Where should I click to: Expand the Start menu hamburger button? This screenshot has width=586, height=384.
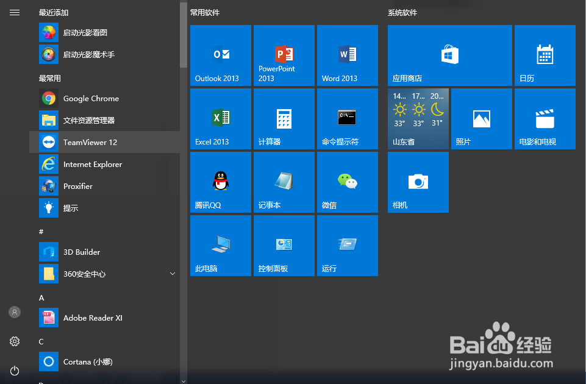pyautogui.click(x=15, y=12)
